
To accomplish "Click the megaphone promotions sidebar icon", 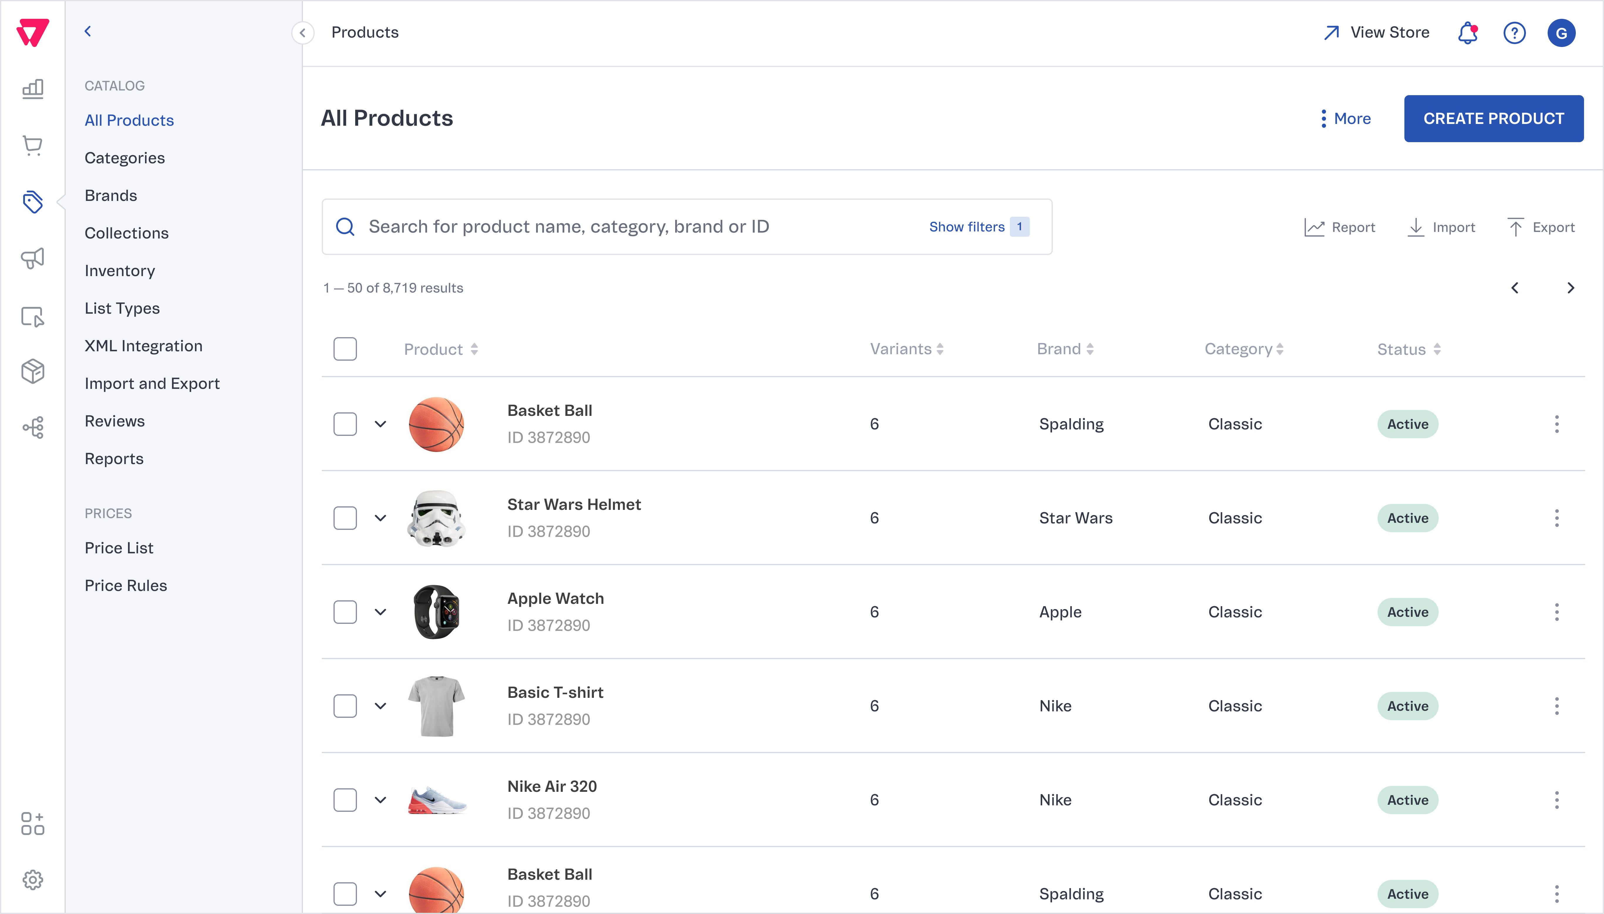I will 33,258.
